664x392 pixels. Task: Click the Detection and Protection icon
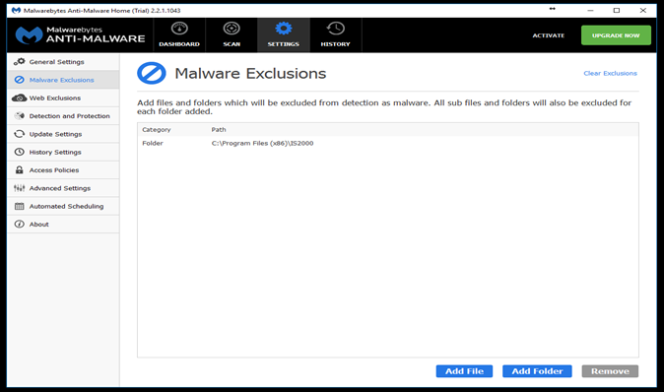[19, 115]
